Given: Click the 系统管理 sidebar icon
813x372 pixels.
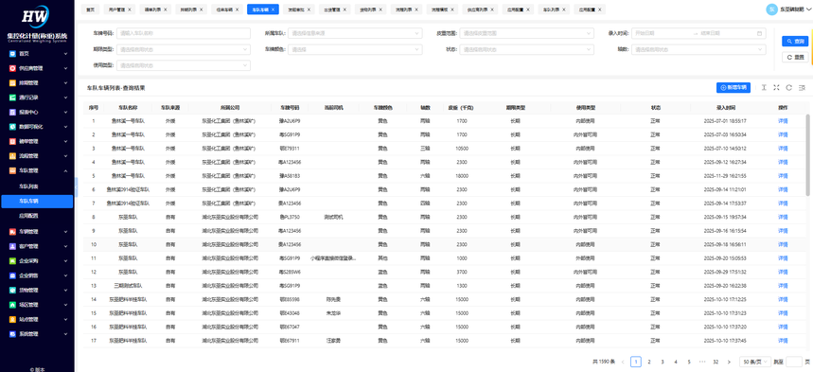Looking at the screenshot, I should click(12, 334).
